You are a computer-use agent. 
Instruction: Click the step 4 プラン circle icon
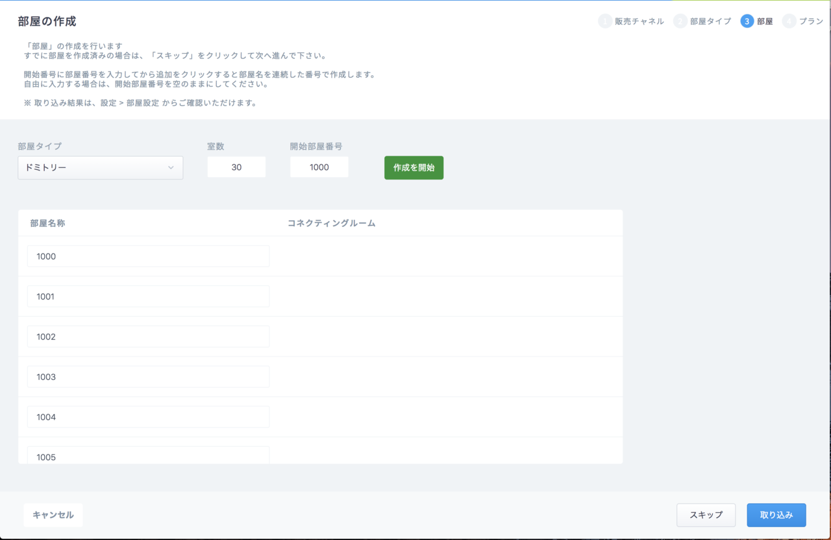[x=789, y=21]
